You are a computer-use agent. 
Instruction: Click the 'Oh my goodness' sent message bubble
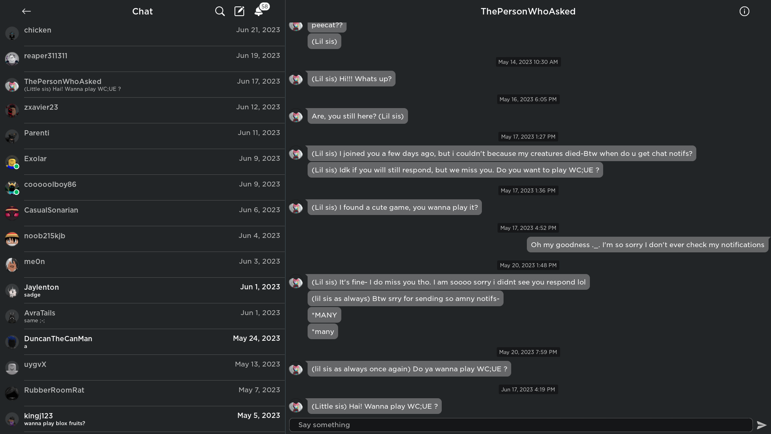click(647, 245)
